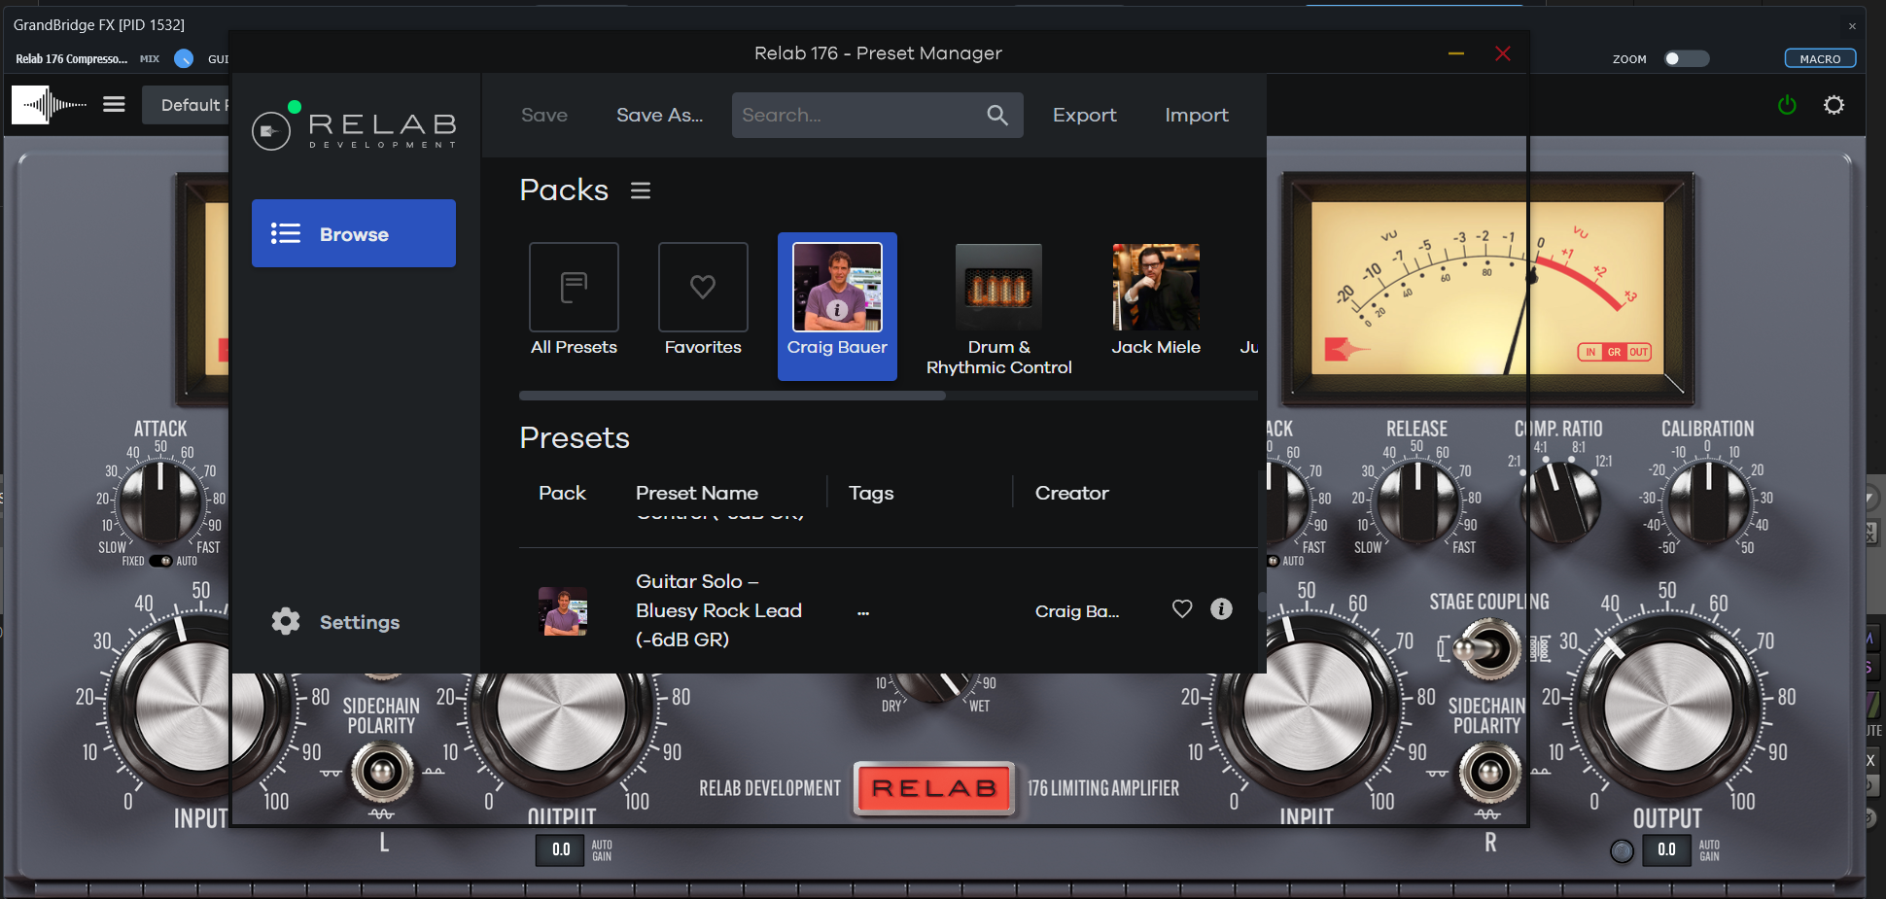Click the left channel Attack knob
Image resolution: width=1886 pixels, height=899 pixels.
pyautogui.click(x=158, y=502)
